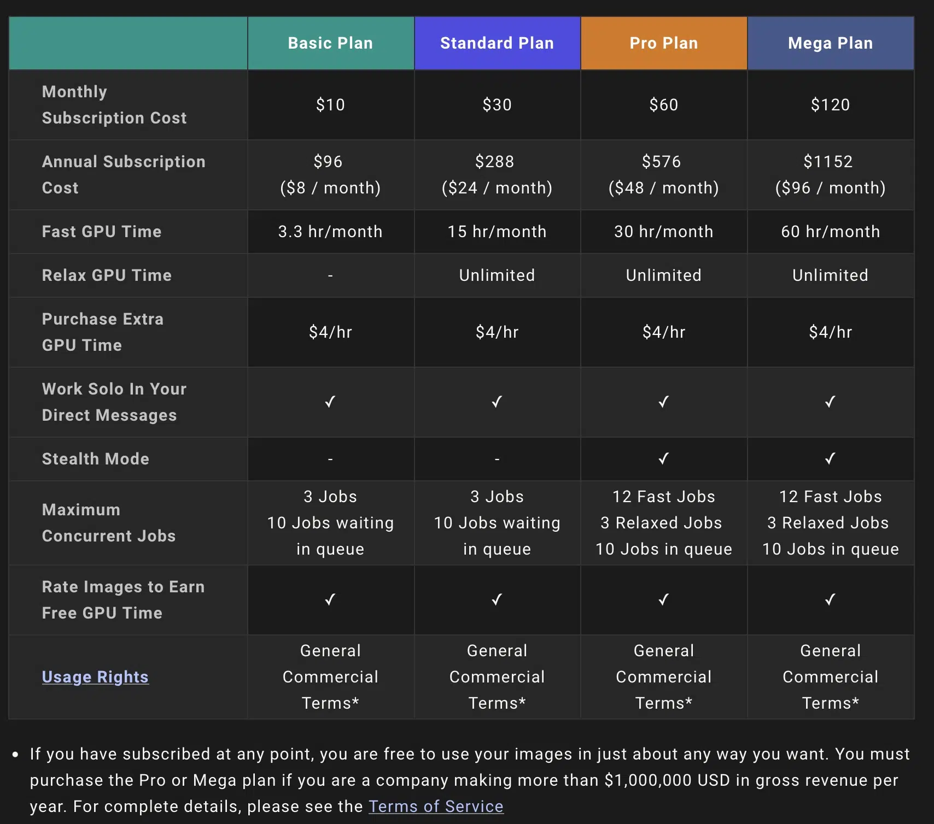934x824 pixels.
Task: Click the Stealth Mode checkmark under Mega Plan
Action: pyautogui.click(x=830, y=459)
